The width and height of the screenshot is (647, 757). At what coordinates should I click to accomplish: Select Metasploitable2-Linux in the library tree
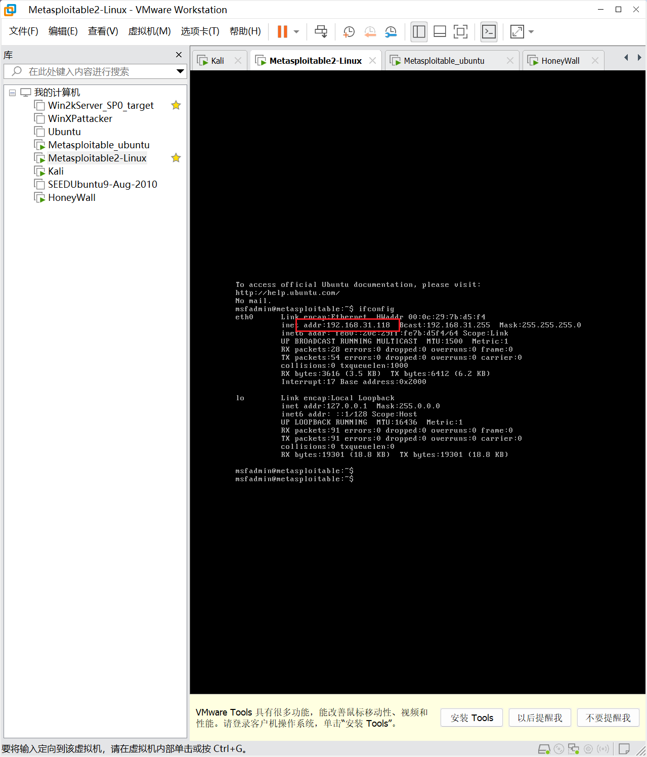pyautogui.click(x=97, y=158)
